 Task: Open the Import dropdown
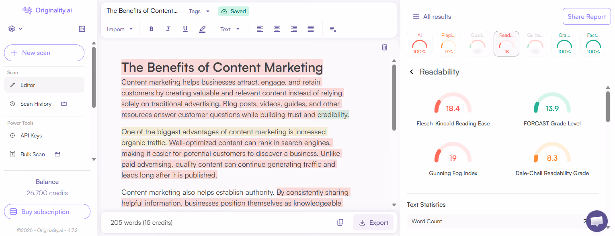[120, 29]
